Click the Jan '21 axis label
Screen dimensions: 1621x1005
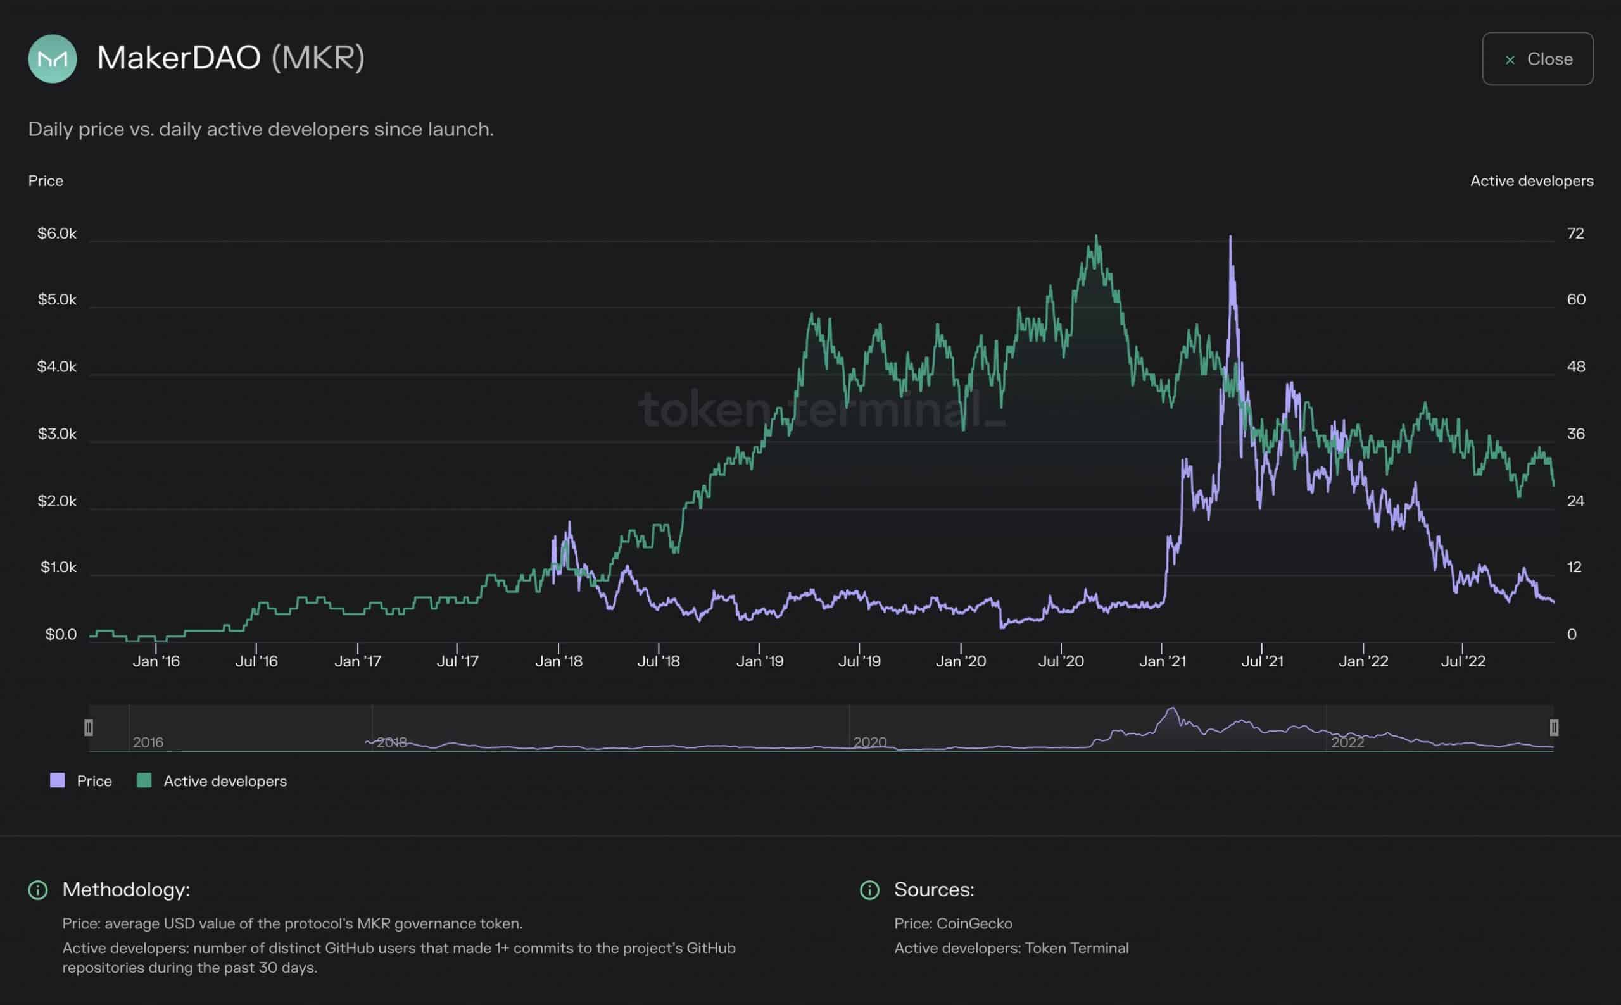(x=1162, y=661)
